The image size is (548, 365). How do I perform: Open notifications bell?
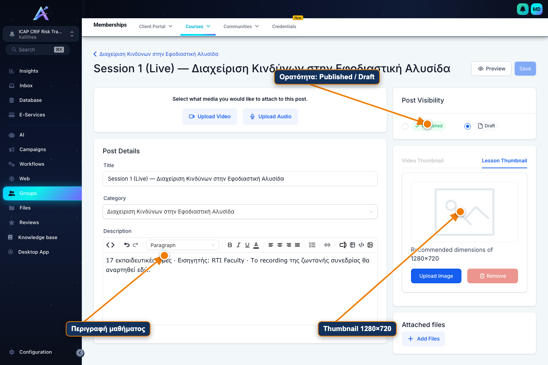[523, 9]
